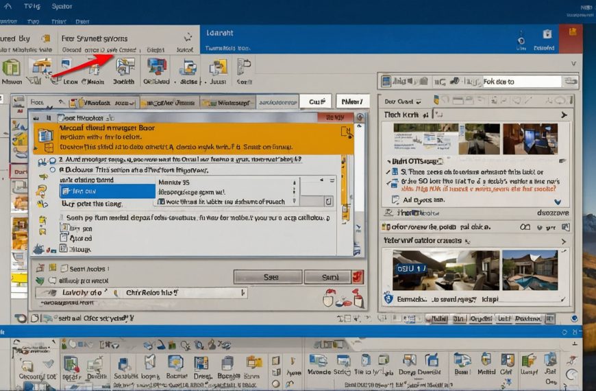This screenshot has height=391, width=596.
Task: Open the pool house thumbnail
Action: pyautogui.click(x=530, y=270)
